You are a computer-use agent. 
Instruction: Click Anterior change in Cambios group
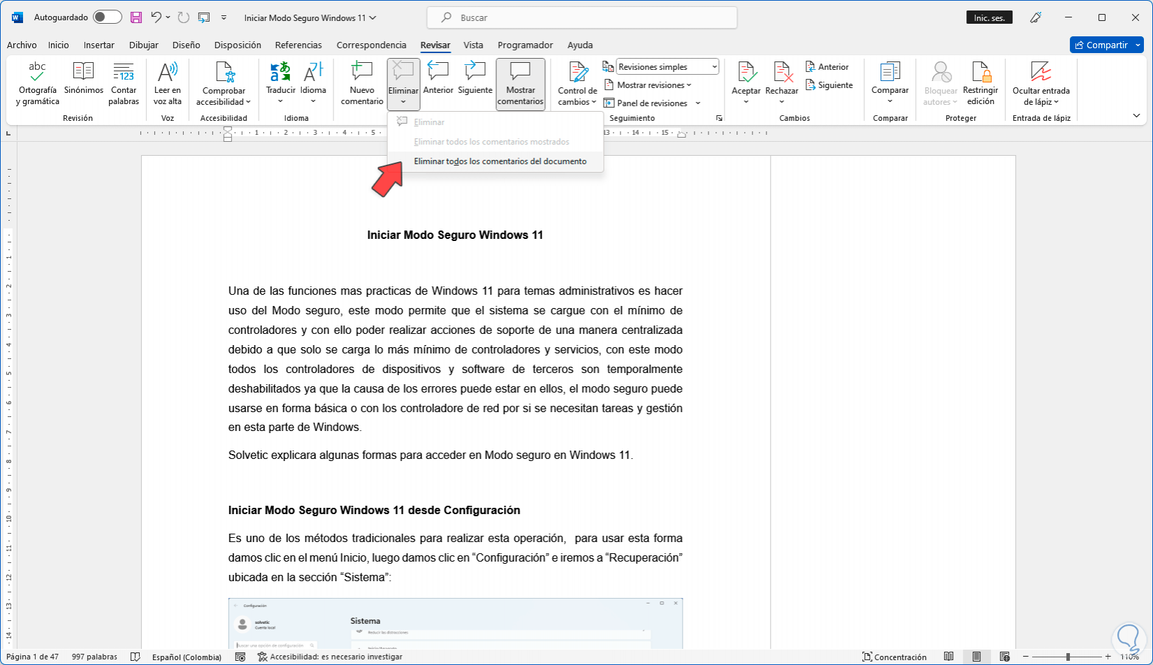827,67
